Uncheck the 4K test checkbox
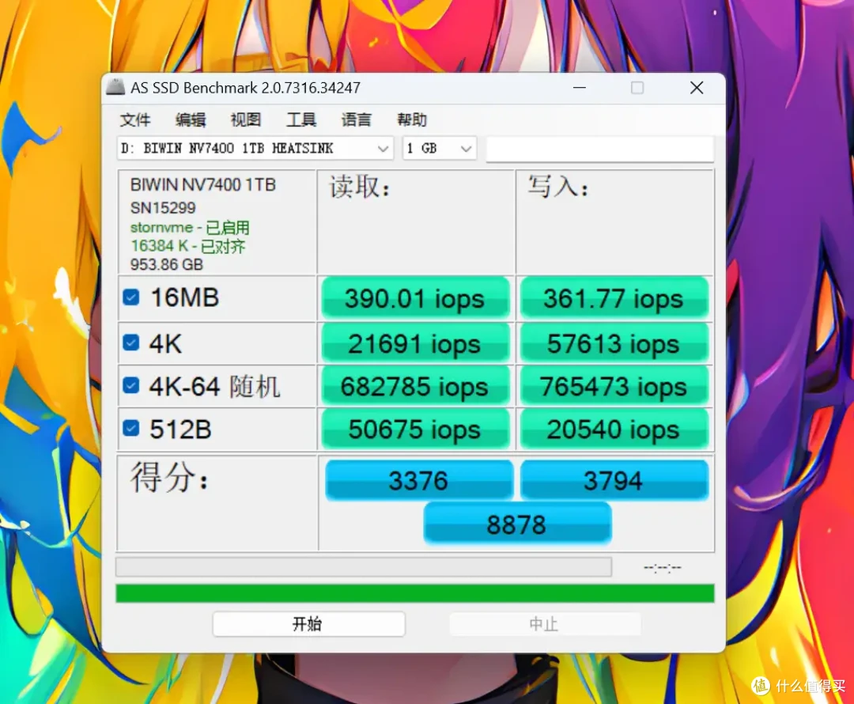854x704 pixels. click(130, 343)
